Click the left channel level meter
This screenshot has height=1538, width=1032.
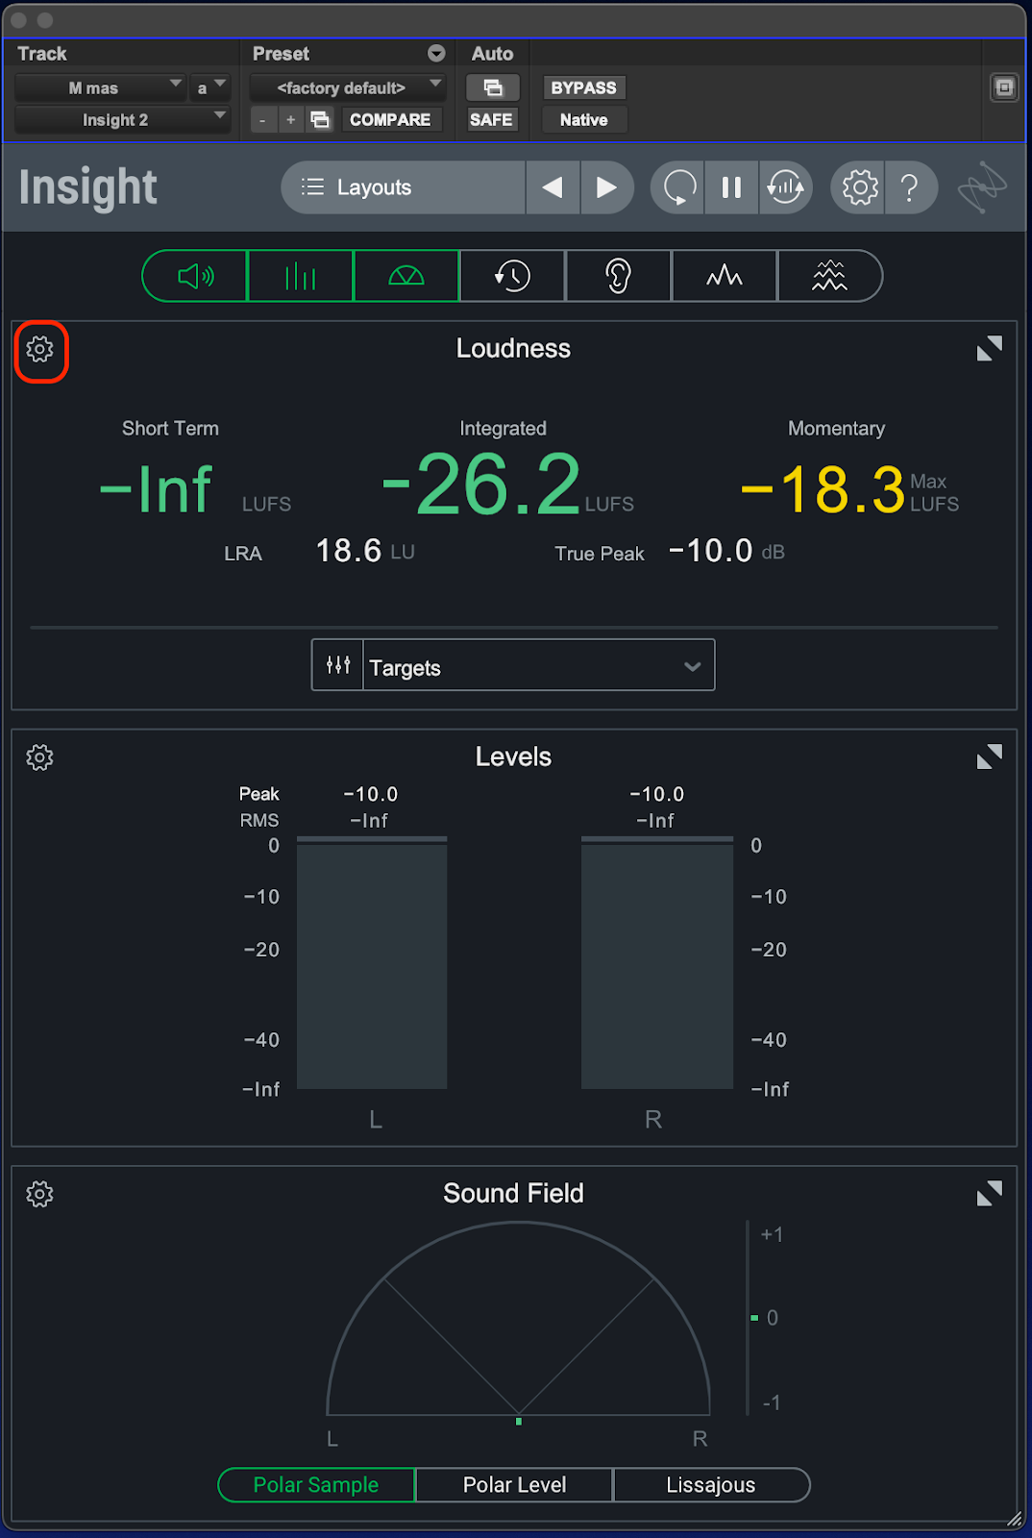372,963
